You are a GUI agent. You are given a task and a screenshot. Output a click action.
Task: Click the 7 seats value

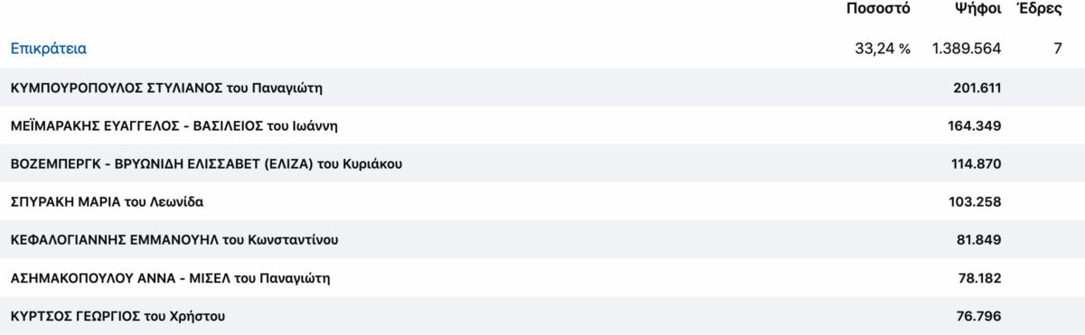[1057, 49]
